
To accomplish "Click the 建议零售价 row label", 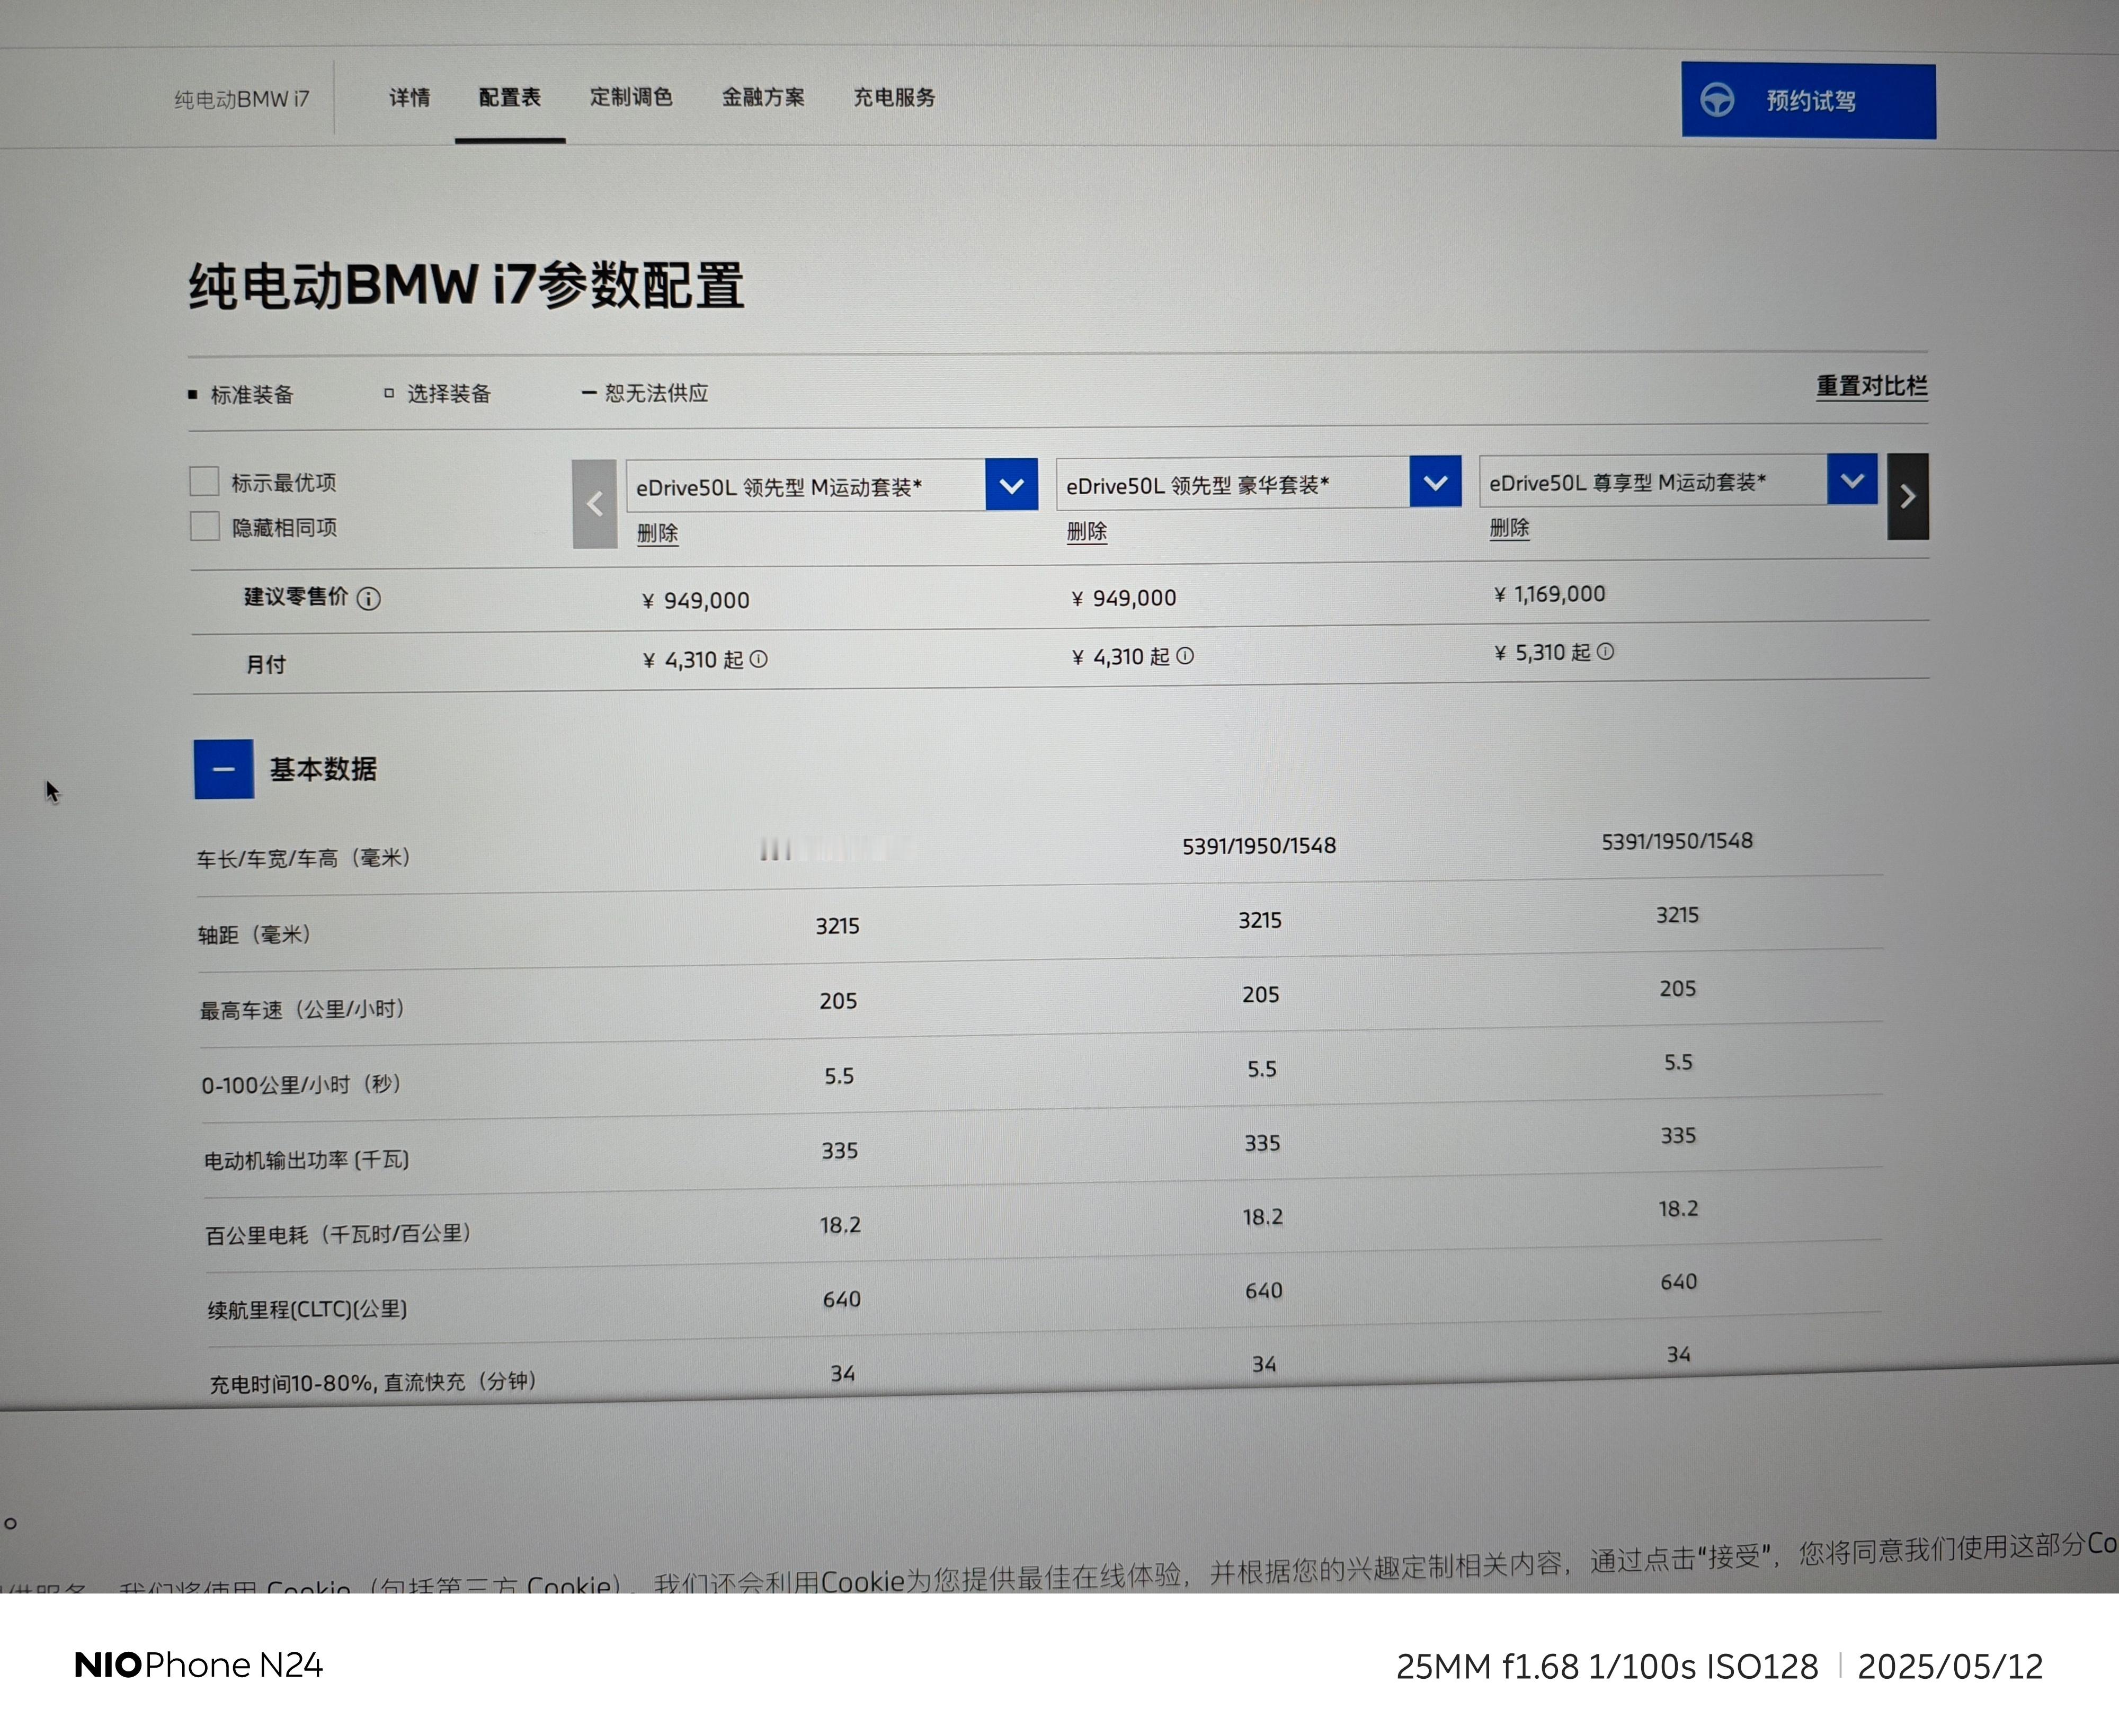I will 296,597.
